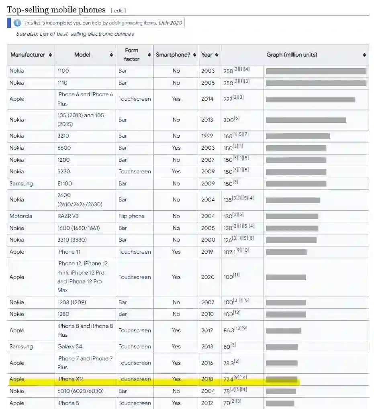Click Samsung manufacturer in Galaxy S4 row

click(21, 347)
